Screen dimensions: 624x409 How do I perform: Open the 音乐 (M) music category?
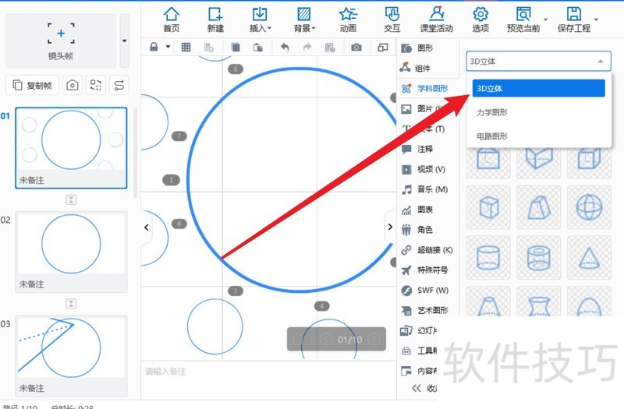pyautogui.click(x=424, y=189)
